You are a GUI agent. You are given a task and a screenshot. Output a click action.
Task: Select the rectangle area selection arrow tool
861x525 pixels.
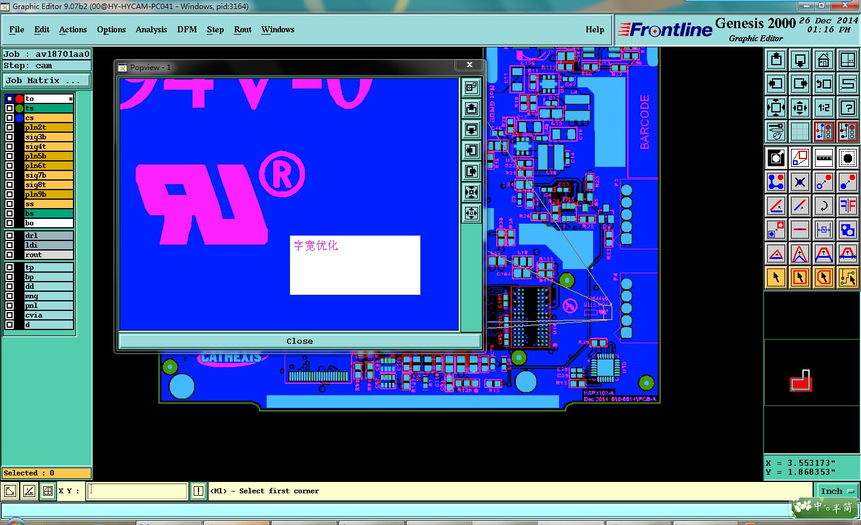click(800, 277)
